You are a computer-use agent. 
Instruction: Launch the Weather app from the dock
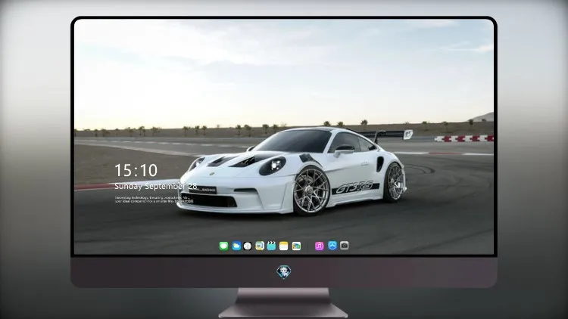point(236,246)
